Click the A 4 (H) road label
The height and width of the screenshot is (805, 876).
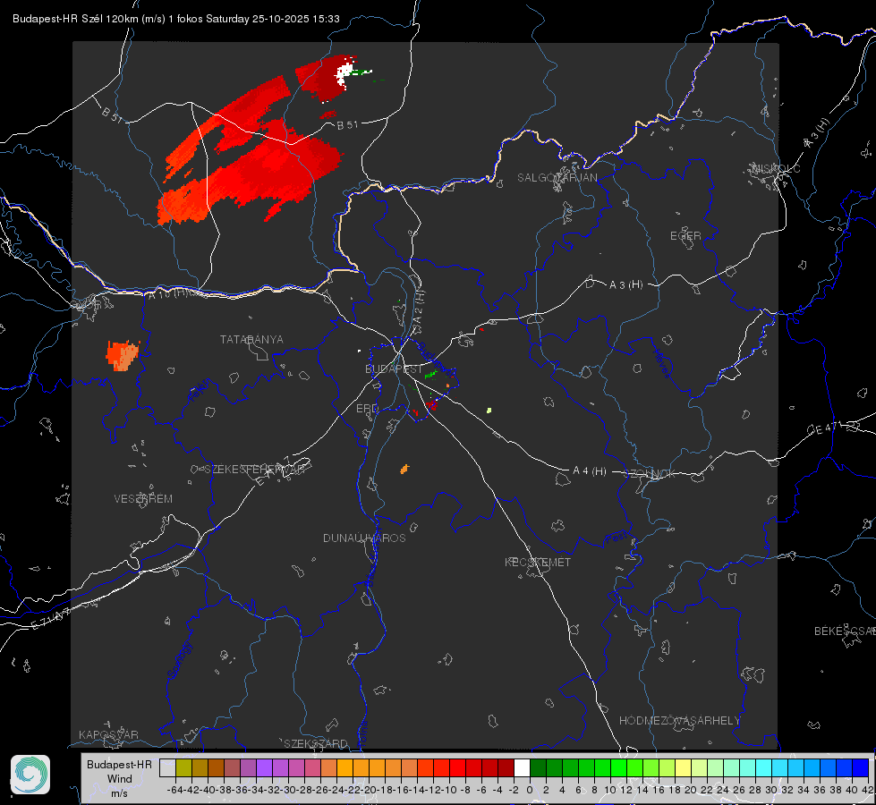pos(590,471)
